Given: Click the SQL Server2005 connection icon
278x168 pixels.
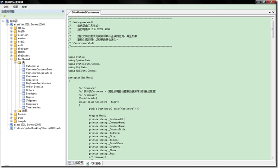Looking at the screenshot, I should coord(11,125).
